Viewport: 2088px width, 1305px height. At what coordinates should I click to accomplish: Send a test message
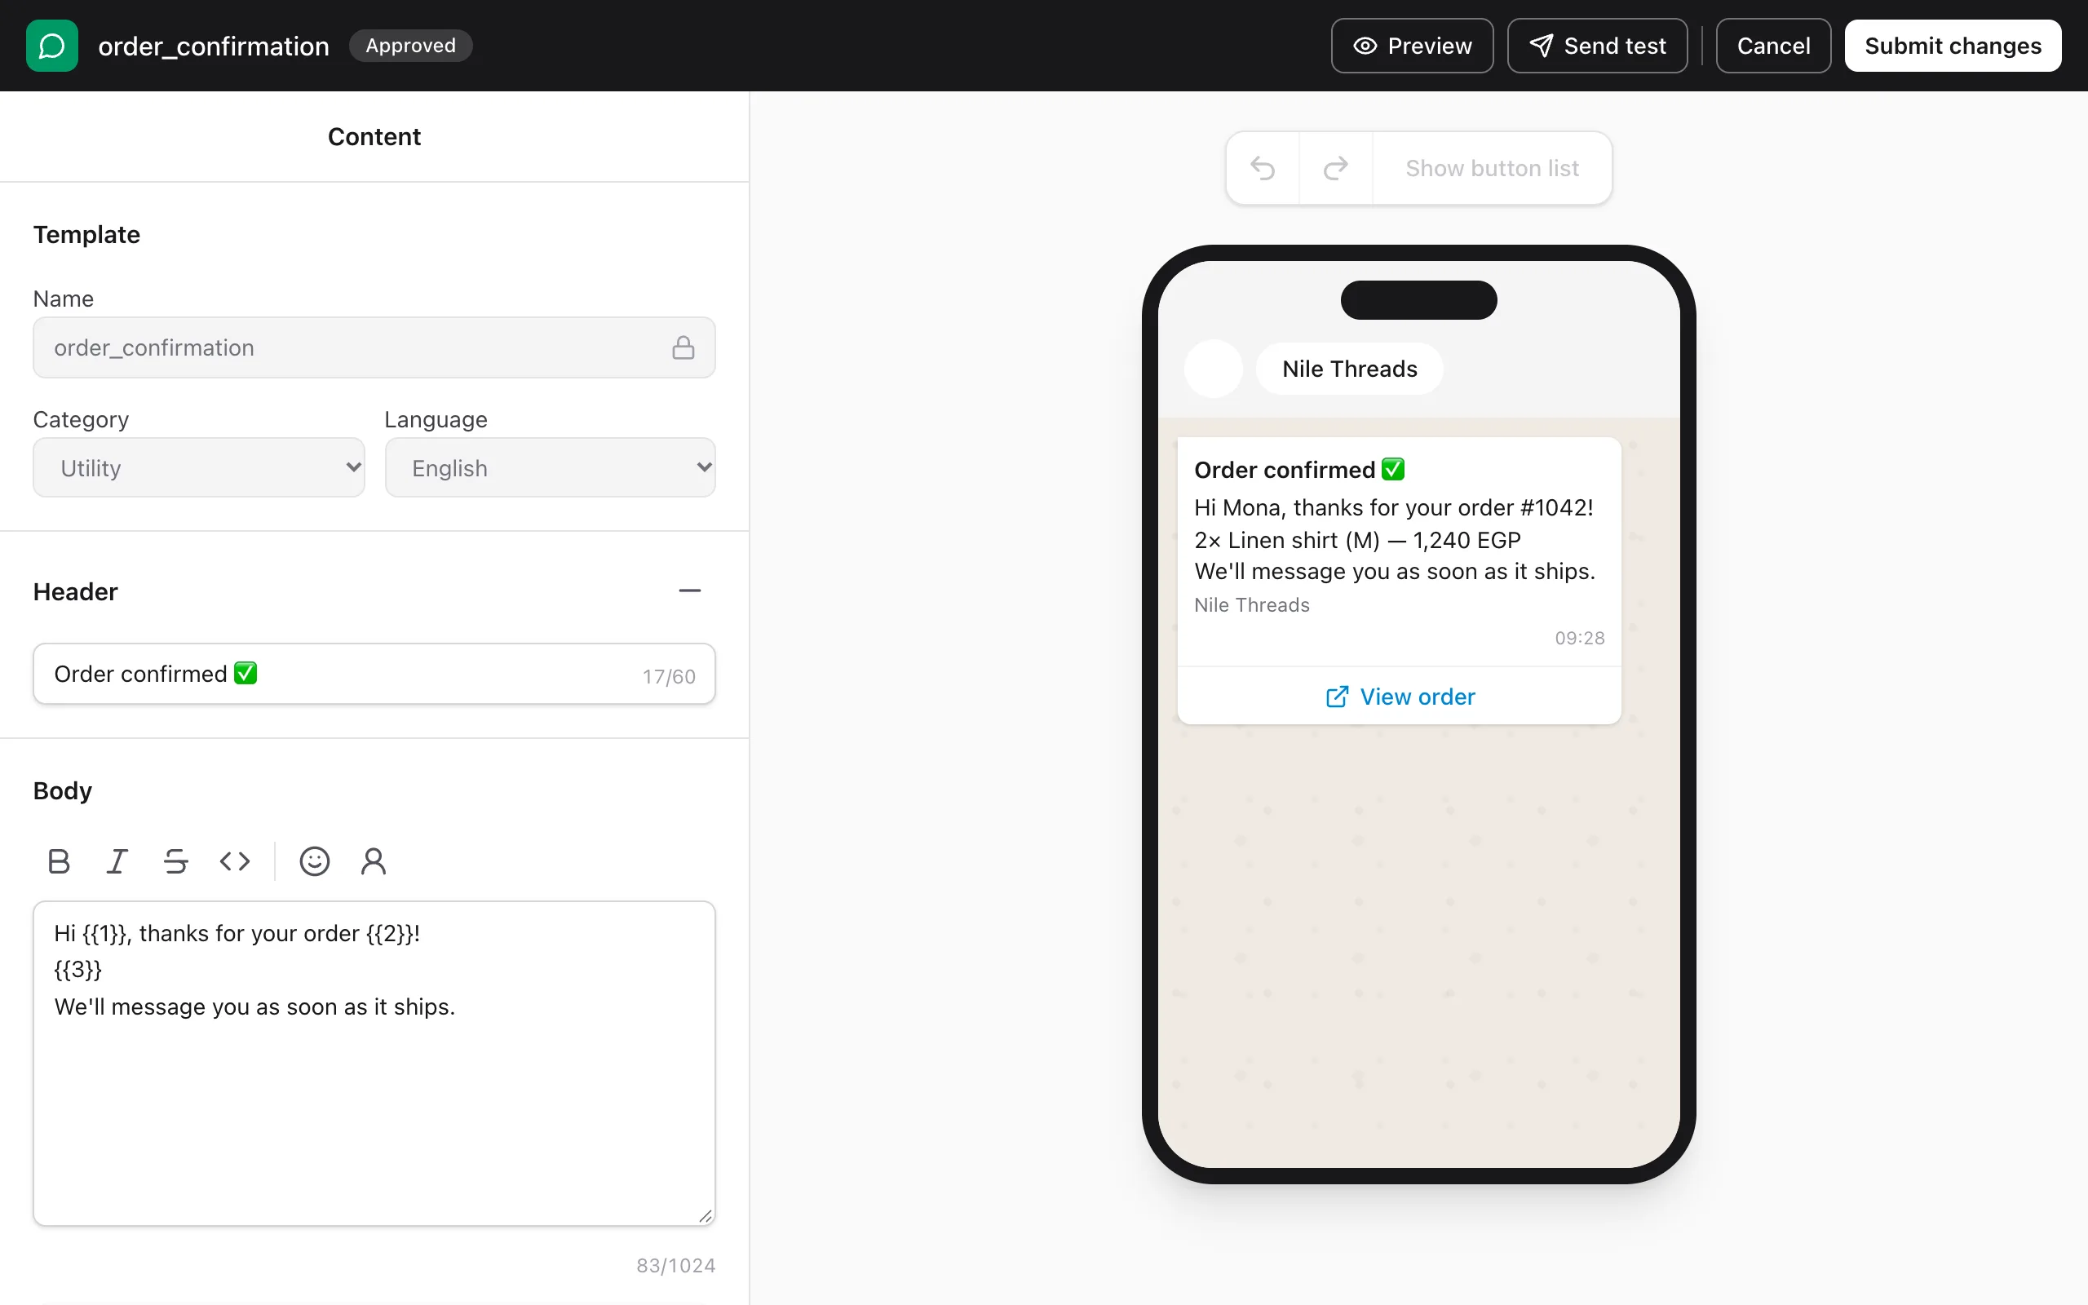pyautogui.click(x=1597, y=46)
